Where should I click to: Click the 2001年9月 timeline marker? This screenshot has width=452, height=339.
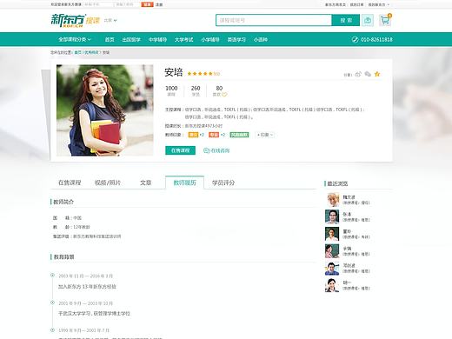click(52, 302)
